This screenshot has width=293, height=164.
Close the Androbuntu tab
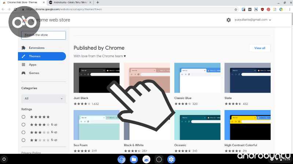[90, 3]
